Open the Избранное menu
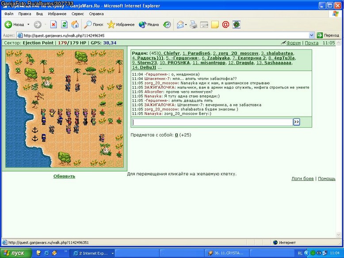The height and width of the screenshot is (258, 344). pyautogui.click(x=57, y=14)
